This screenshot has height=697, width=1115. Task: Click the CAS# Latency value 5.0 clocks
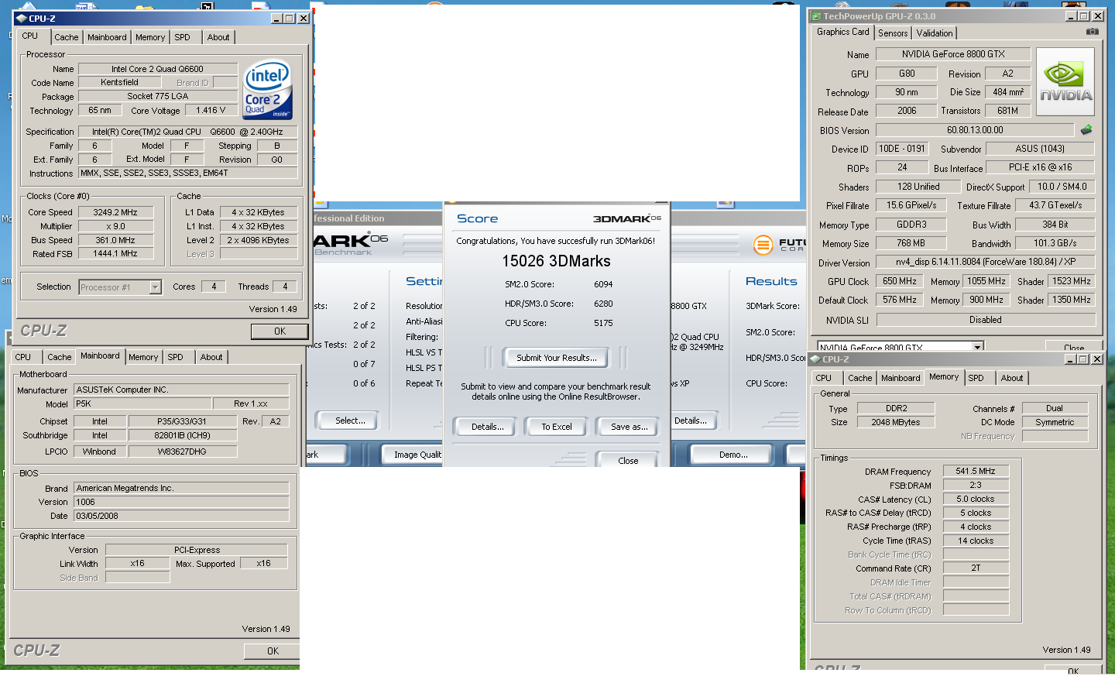pyautogui.click(x=976, y=499)
